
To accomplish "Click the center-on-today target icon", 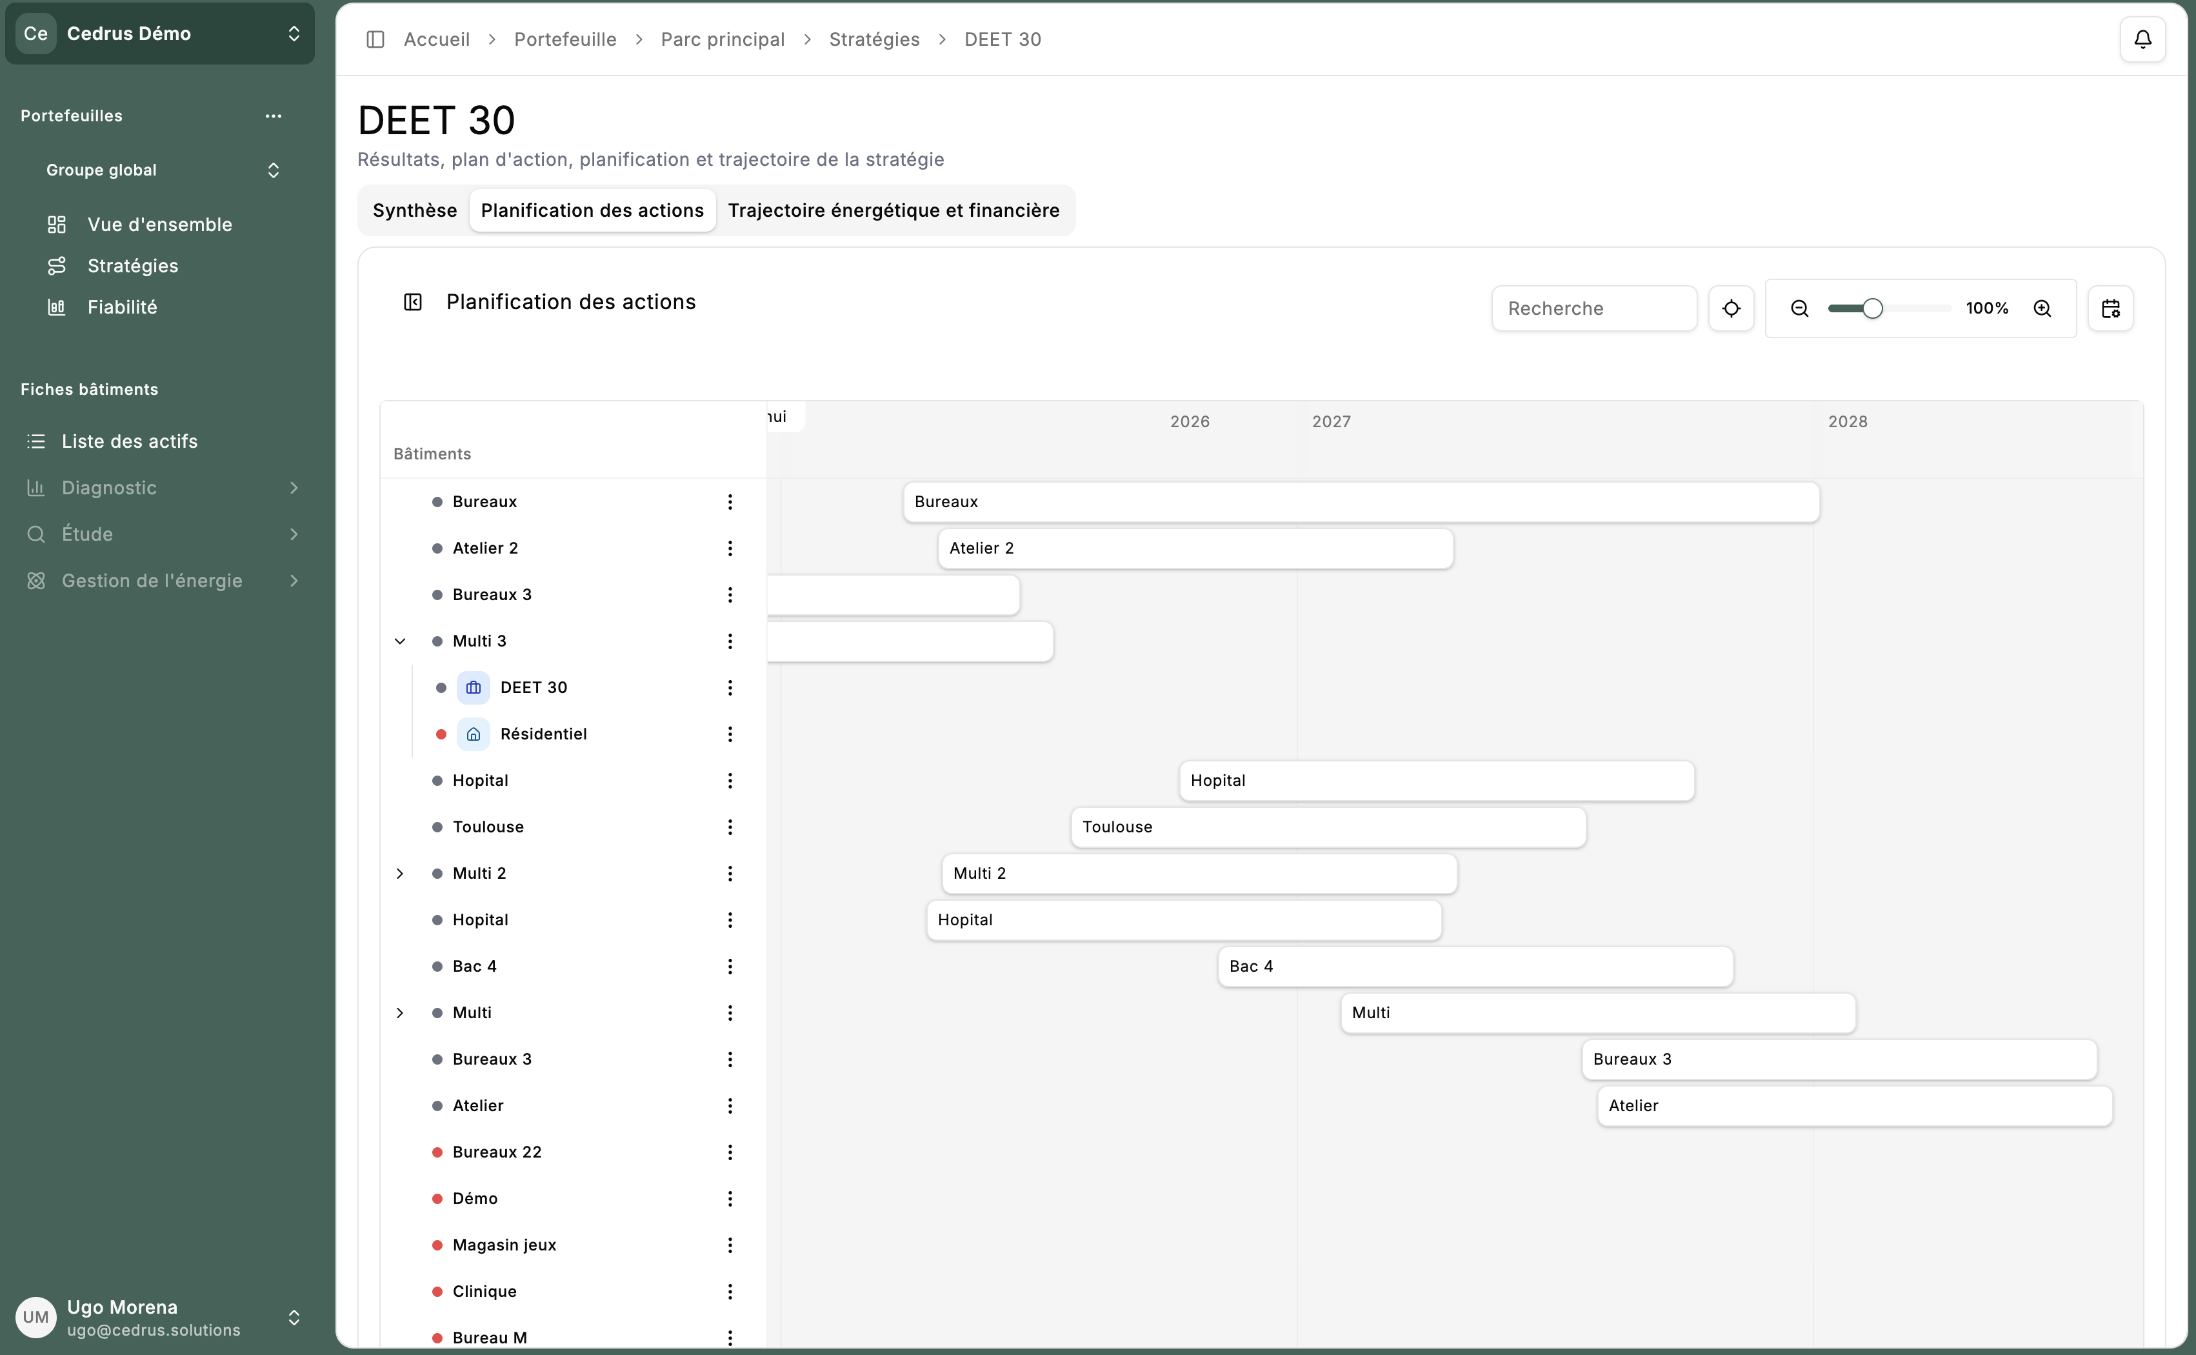I will [1731, 308].
